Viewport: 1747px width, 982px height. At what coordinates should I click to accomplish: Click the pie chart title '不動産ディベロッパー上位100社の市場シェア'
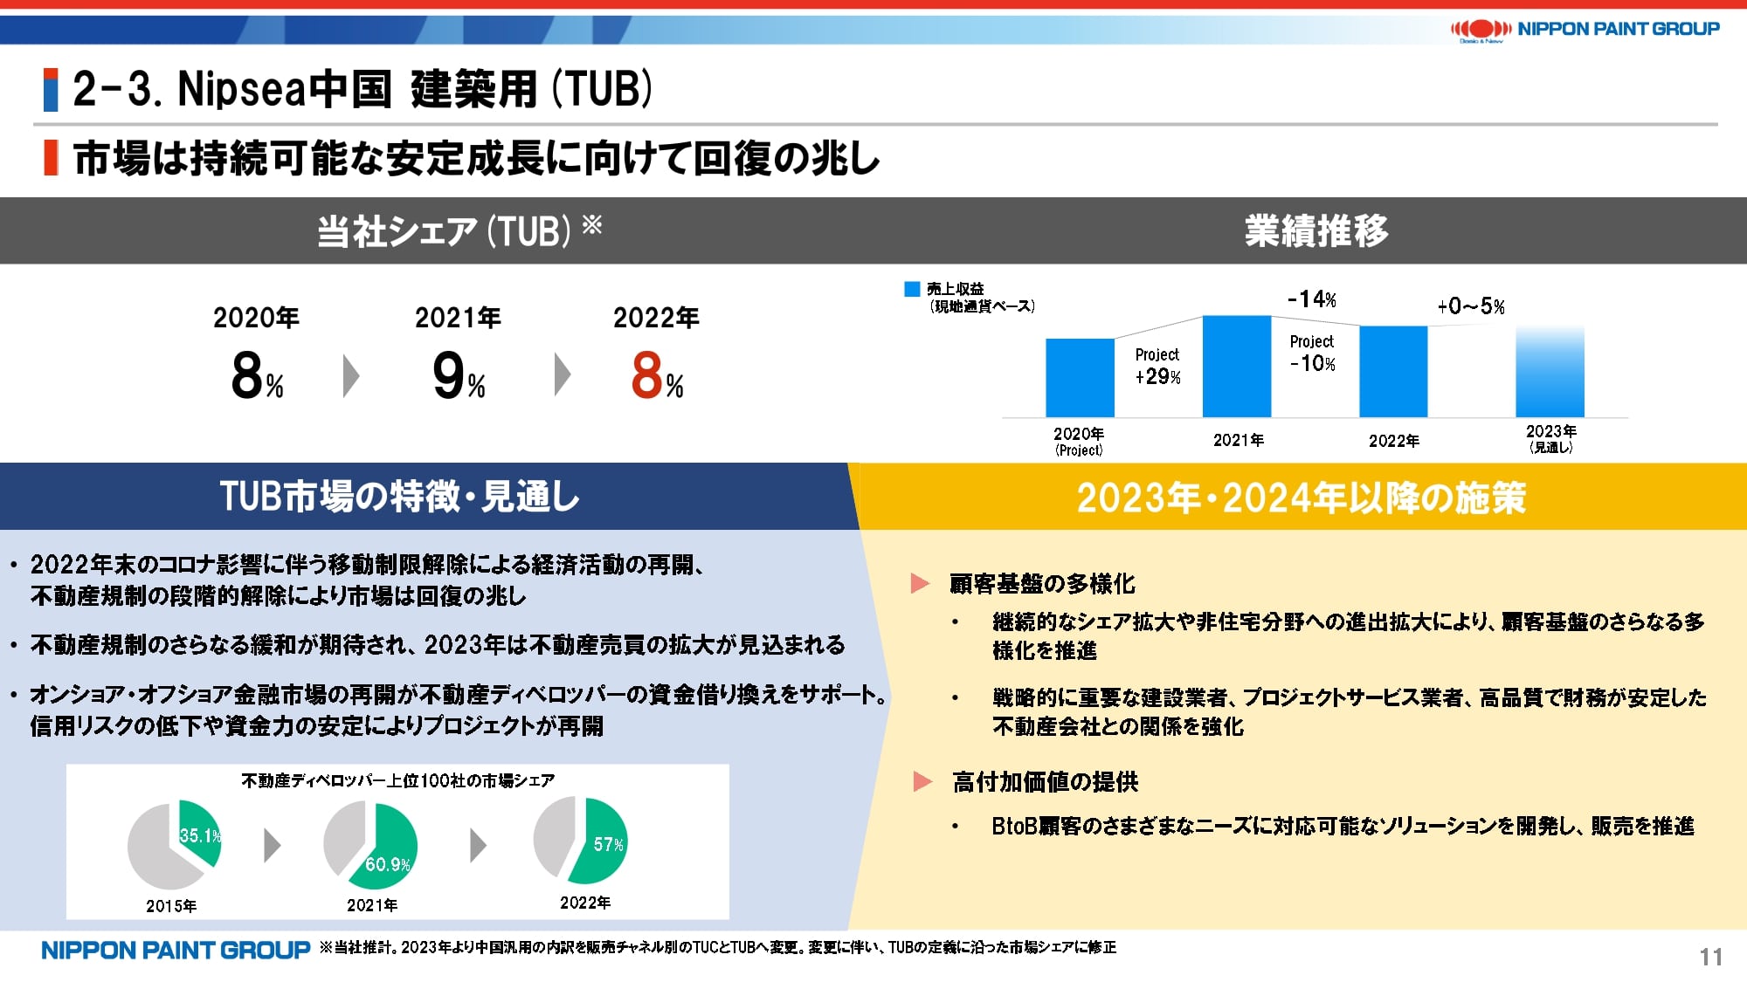click(397, 780)
